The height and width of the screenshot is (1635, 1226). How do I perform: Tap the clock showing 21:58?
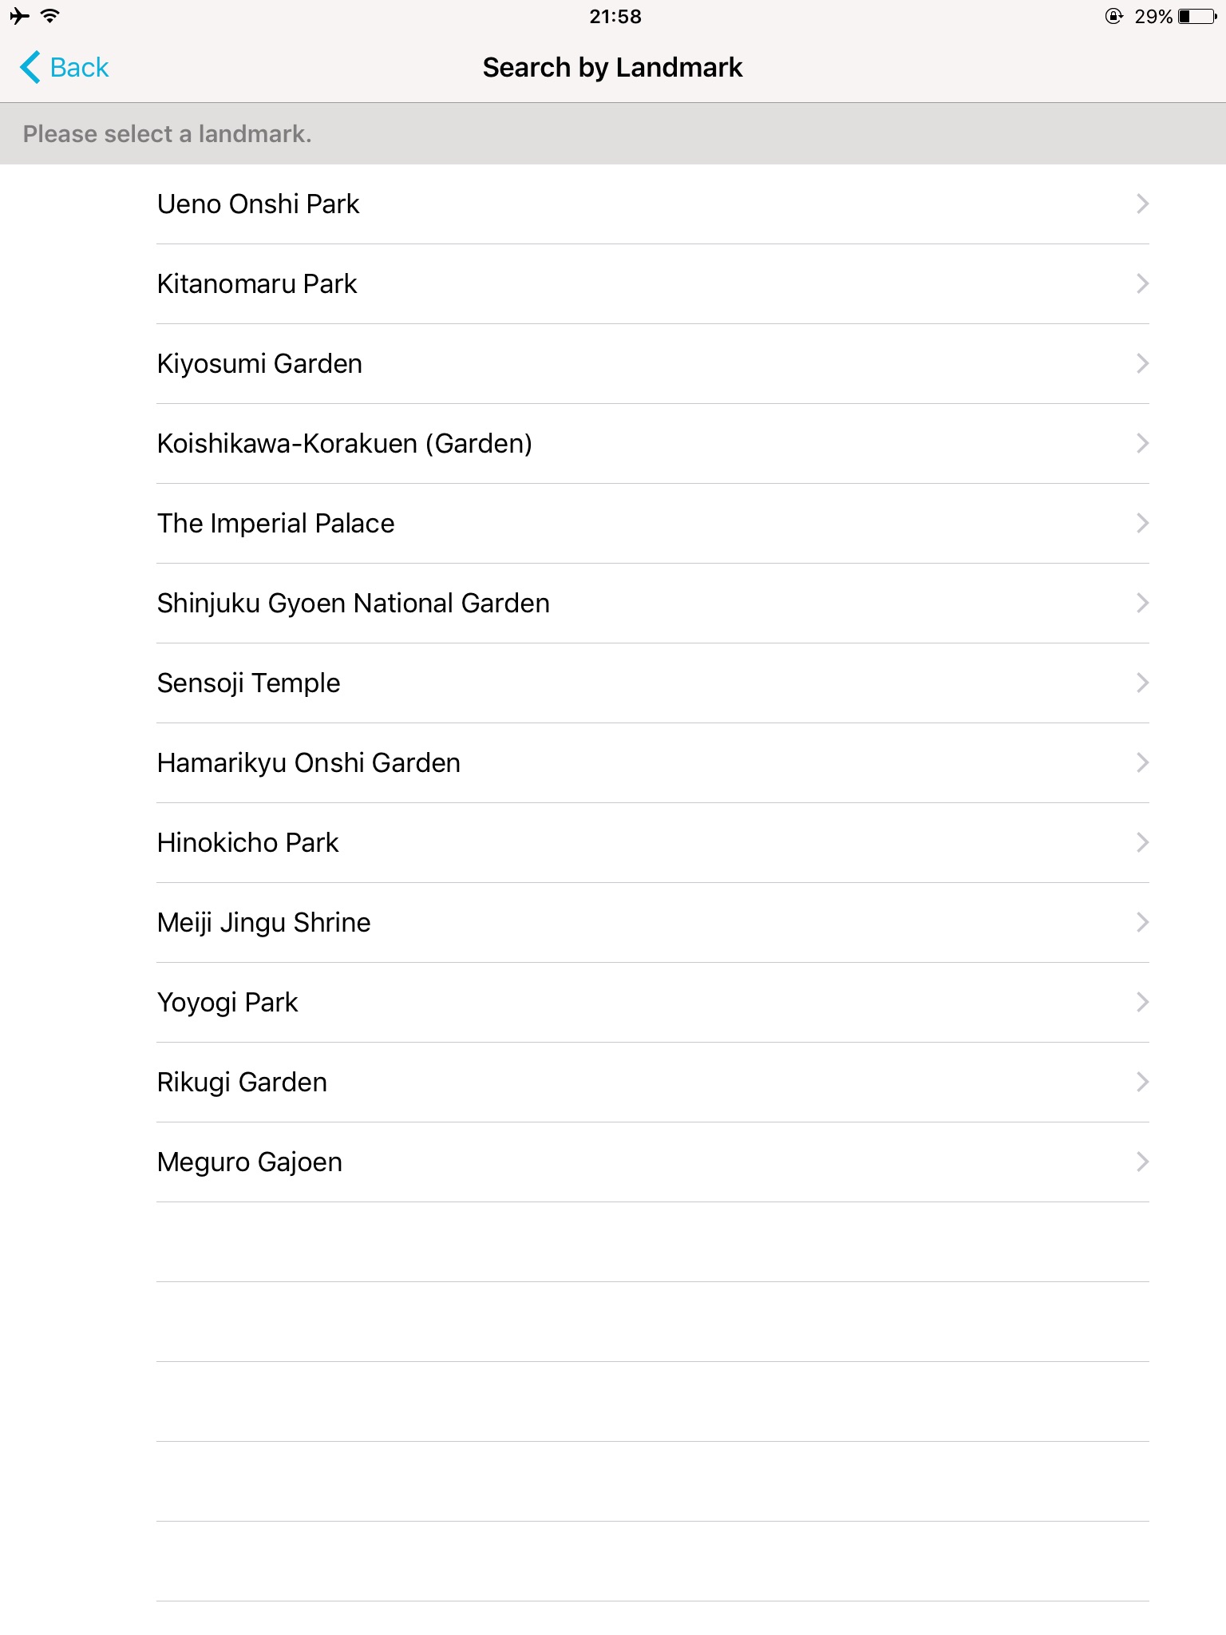pos(615,16)
